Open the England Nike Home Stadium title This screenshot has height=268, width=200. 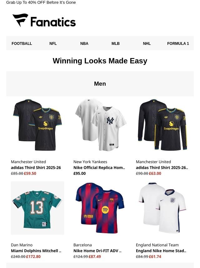(x=161, y=251)
